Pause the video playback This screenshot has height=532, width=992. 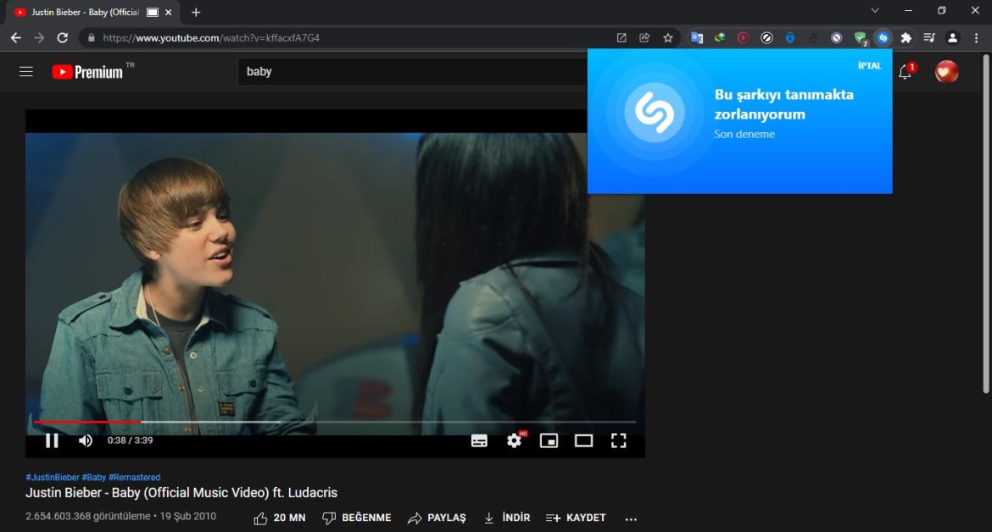point(52,441)
